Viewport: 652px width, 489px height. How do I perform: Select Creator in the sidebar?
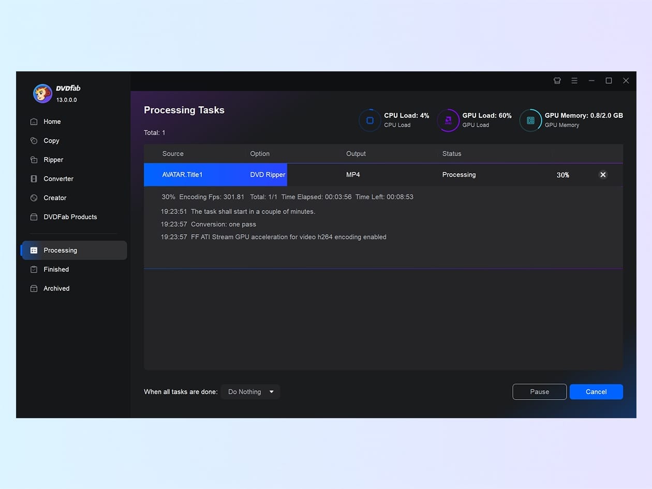tap(55, 198)
